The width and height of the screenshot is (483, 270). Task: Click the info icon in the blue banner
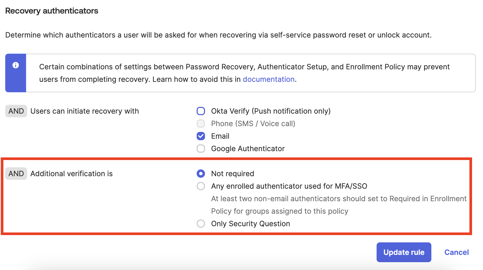pyautogui.click(x=16, y=65)
